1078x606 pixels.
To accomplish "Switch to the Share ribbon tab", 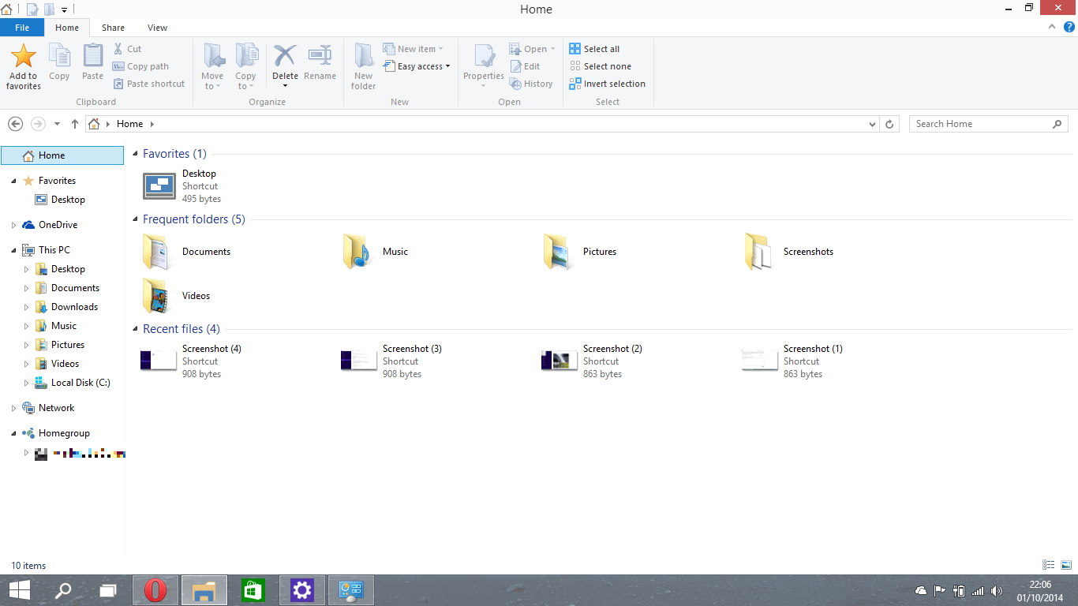I will click(x=113, y=28).
